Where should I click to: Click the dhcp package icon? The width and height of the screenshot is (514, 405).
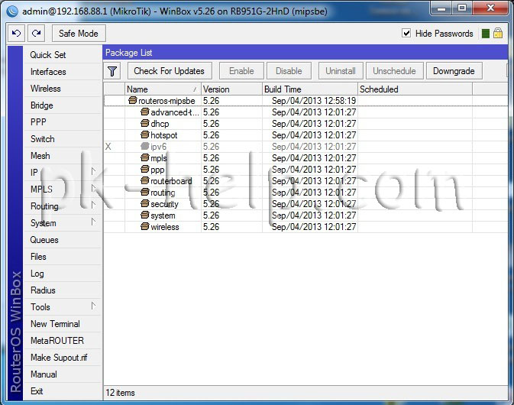pos(145,123)
